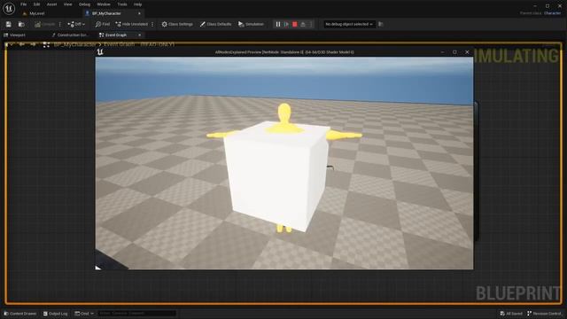Open play options menu beside eject
Screen dimensions: 567x319
311,24
